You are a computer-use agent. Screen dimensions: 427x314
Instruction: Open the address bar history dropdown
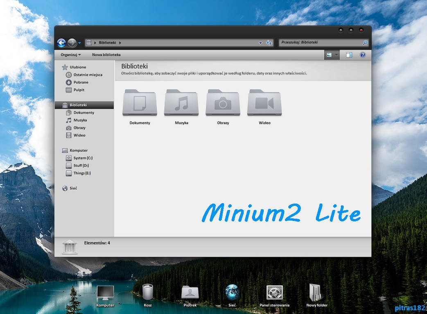tap(260, 43)
